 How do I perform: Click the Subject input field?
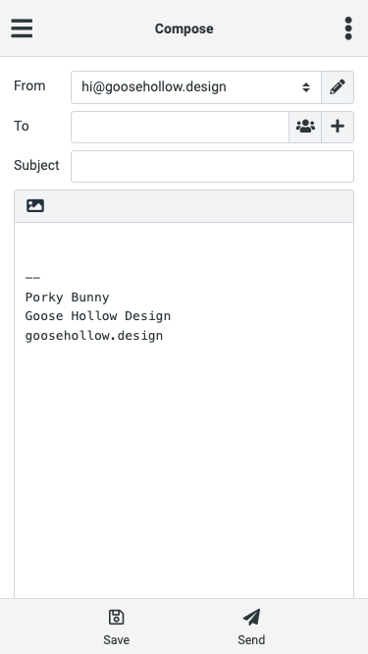pos(212,166)
